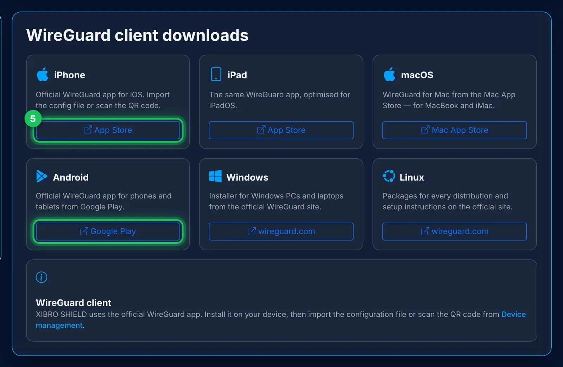This screenshot has width=563, height=367.
Task: Click text 'Installer for Windows PCs and laptops'
Action: pyautogui.click(x=276, y=196)
